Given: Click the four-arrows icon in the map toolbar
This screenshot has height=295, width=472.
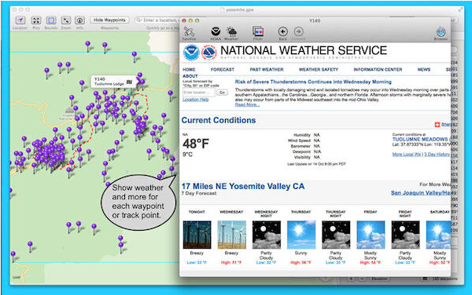Looking at the screenshot, I should point(36,20).
